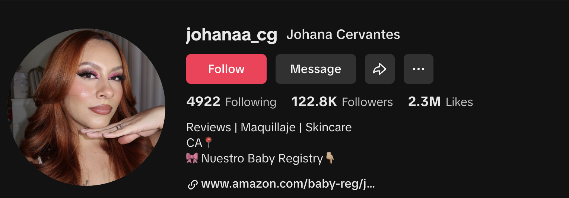Open the Followers list label

[367, 102]
